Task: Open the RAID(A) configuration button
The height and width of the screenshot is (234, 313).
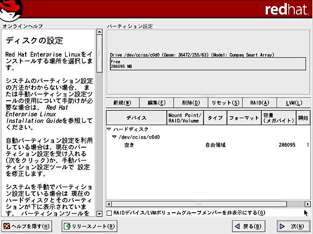Action: [260, 103]
